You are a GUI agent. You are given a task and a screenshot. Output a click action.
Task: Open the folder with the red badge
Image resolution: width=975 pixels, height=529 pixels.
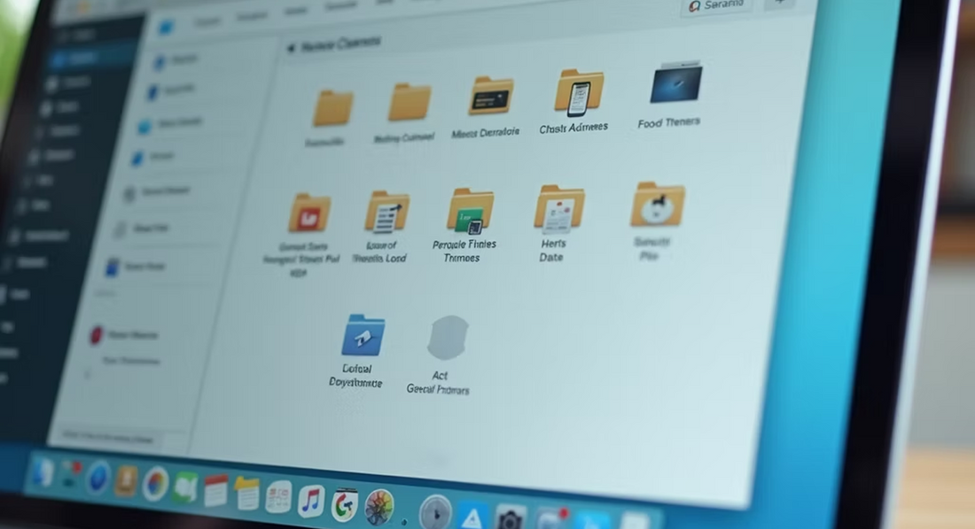click(x=309, y=213)
